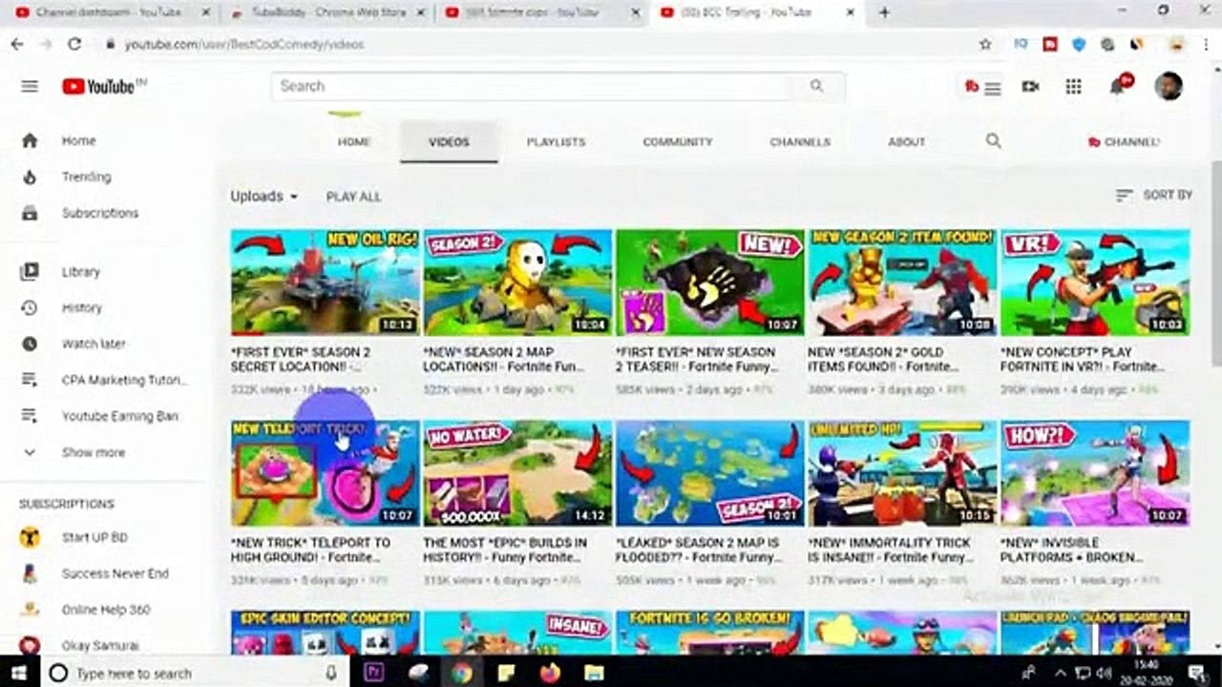The width and height of the screenshot is (1222, 687).
Task: Open the VR! Fortnite video thumbnail
Action: coord(1095,282)
